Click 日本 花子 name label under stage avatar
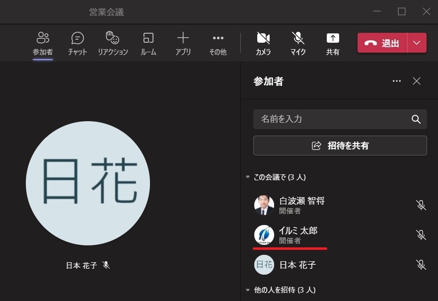 81,265
